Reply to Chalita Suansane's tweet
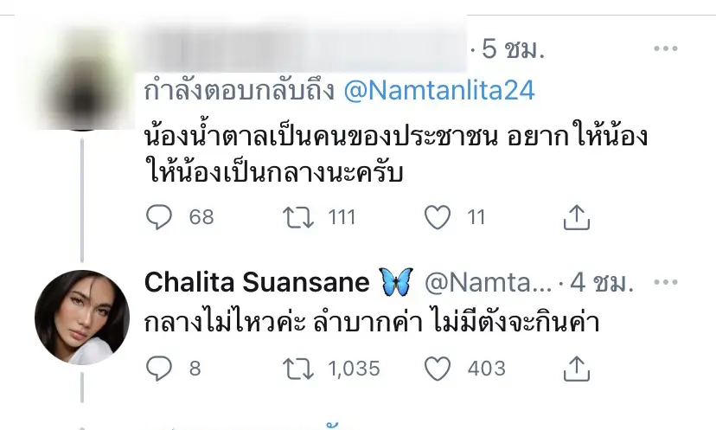This screenshot has width=716, height=430. [159, 369]
